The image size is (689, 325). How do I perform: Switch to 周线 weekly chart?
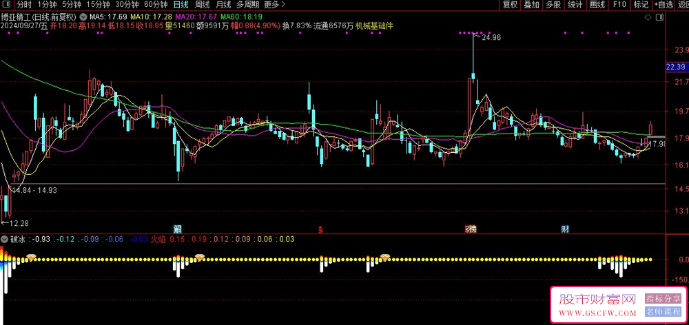click(x=202, y=5)
